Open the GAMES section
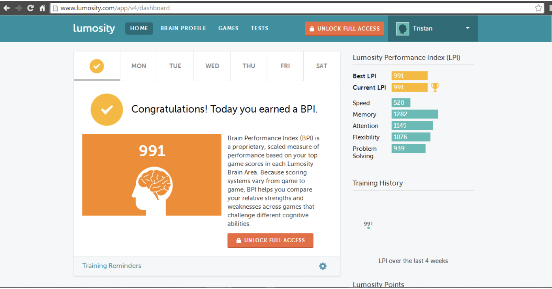This screenshot has height=289, width=552. 228,28
